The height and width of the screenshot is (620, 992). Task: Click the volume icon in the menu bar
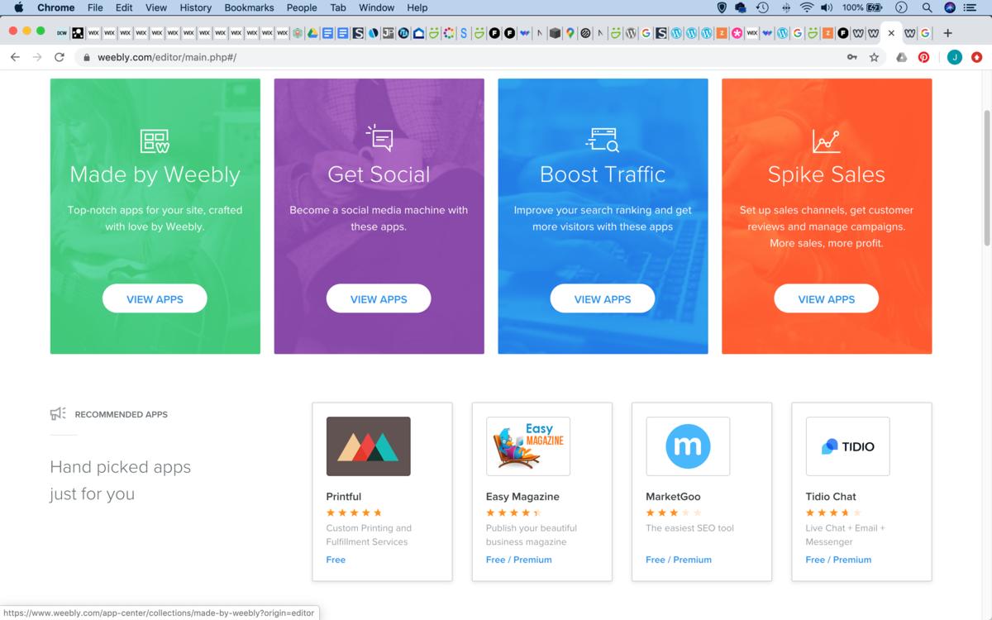(x=827, y=7)
